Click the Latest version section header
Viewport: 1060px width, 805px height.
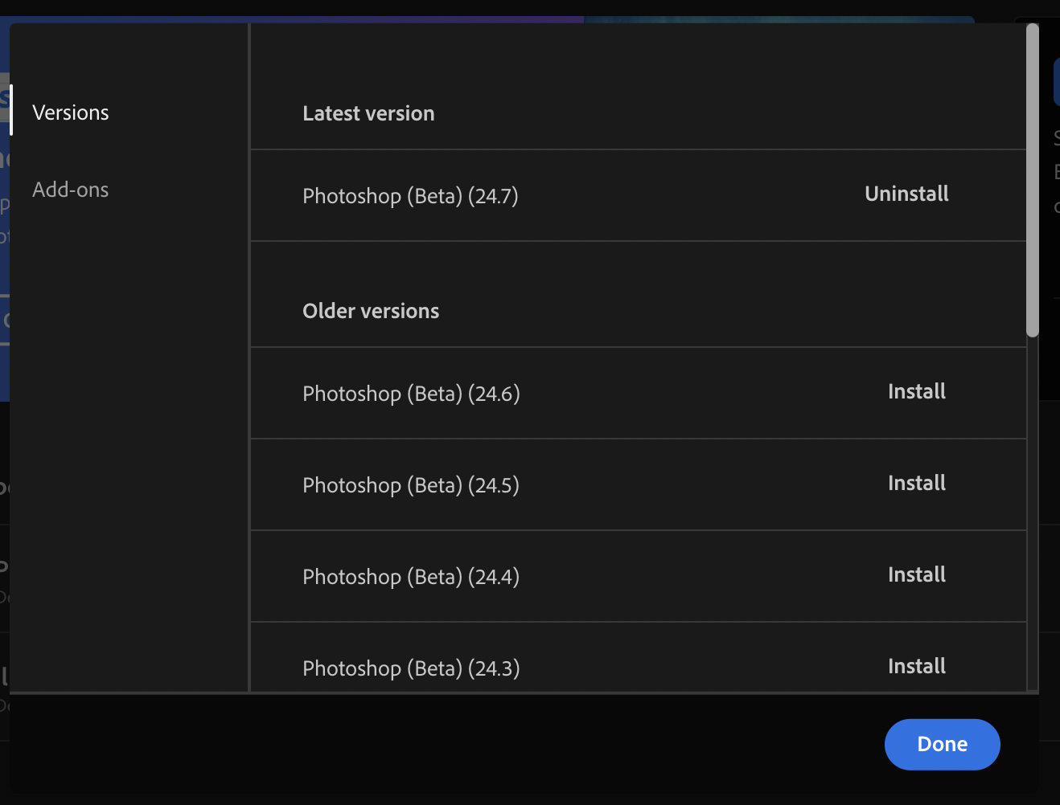(x=368, y=113)
